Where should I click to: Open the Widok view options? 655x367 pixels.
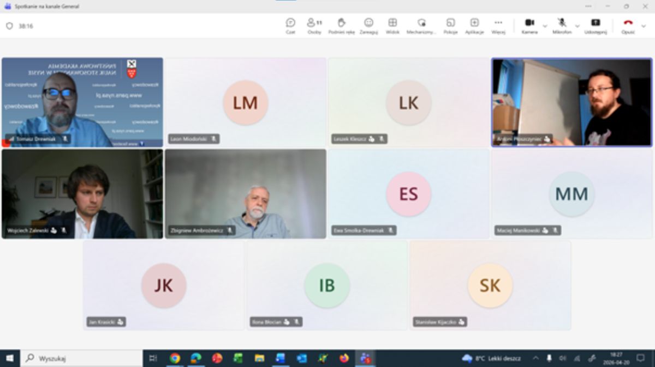click(x=392, y=25)
